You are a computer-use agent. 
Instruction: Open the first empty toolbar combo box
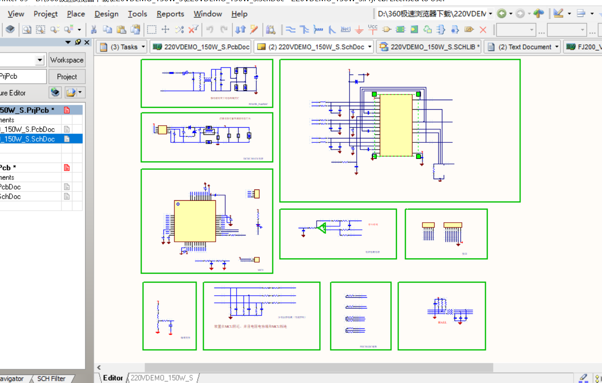(x=516, y=30)
